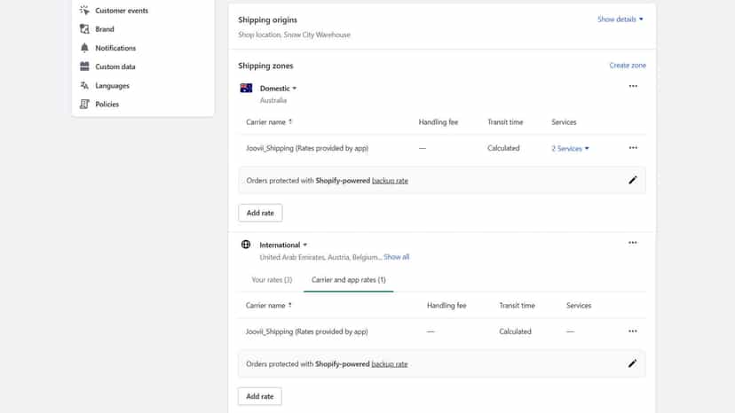735x413 pixels.
Task: Open Languages settings
Action: (112, 86)
